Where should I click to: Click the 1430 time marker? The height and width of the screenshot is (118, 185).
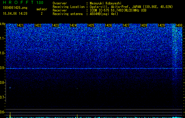click(179, 25)
